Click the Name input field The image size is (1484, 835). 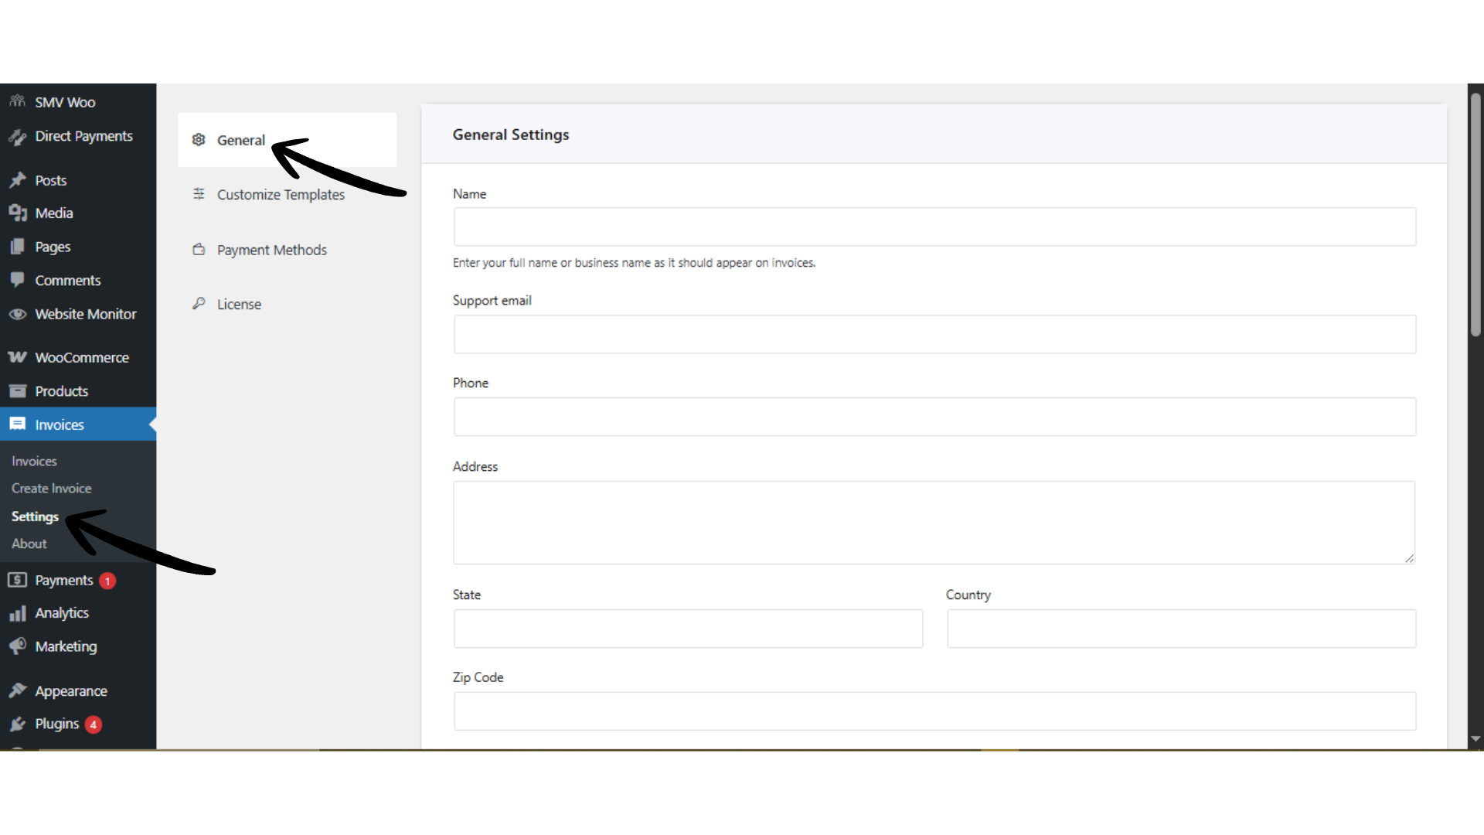pos(934,227)
